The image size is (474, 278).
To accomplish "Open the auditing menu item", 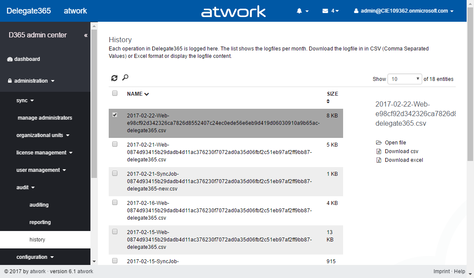I will 39,205.
